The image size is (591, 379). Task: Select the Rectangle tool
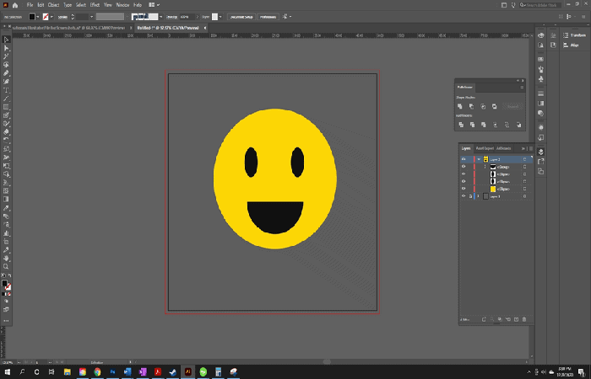[6, 107]
